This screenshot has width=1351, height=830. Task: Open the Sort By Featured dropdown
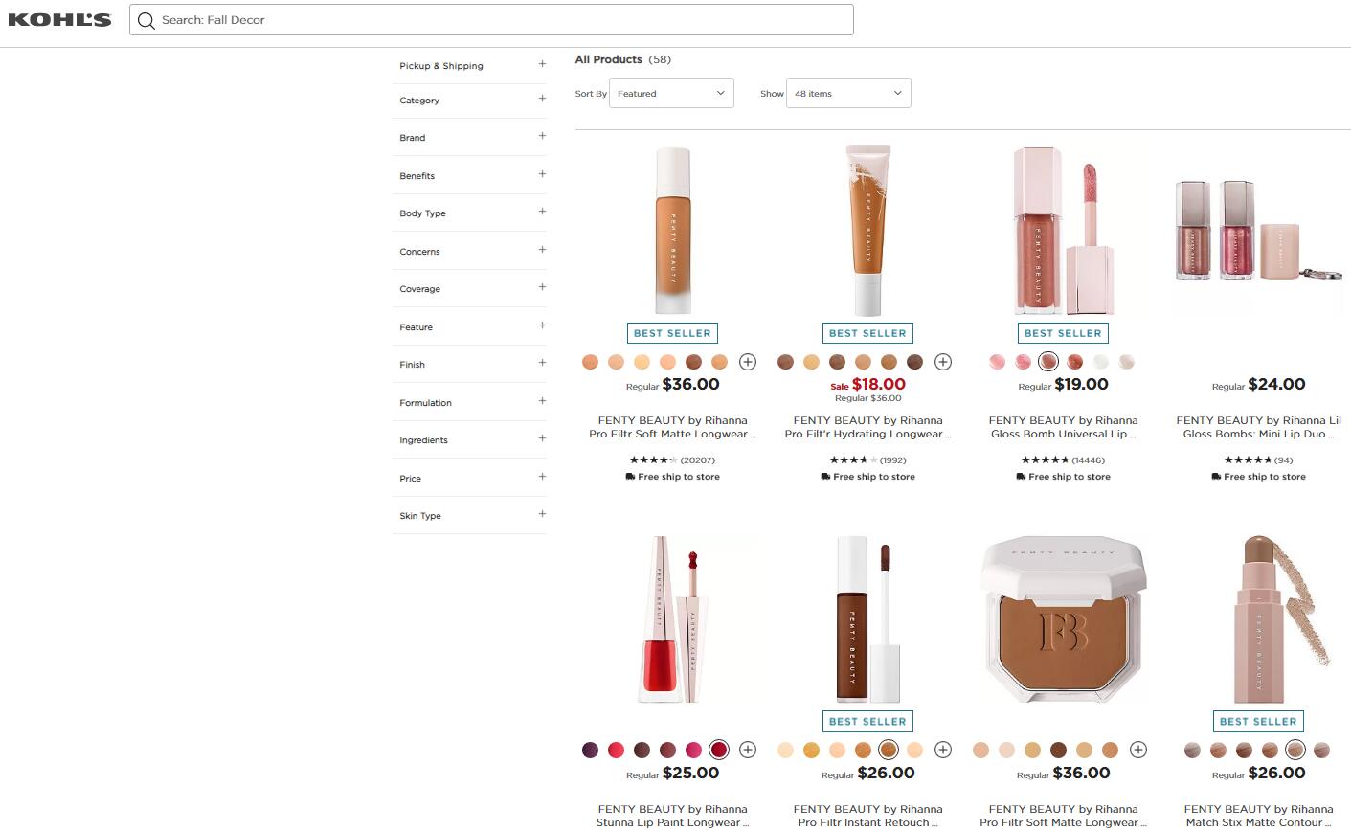point(671,93)
